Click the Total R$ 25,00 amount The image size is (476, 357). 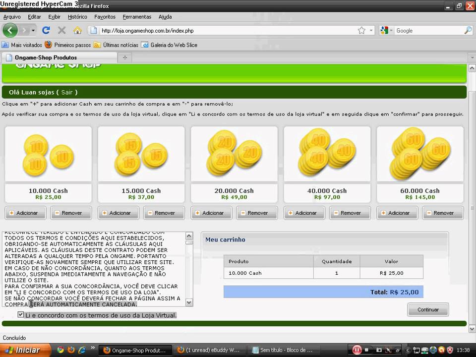pyautogui.click(x=404, y=292)
